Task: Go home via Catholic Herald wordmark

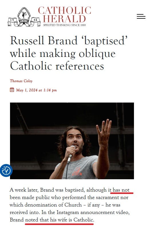Action: pos(64,15)
